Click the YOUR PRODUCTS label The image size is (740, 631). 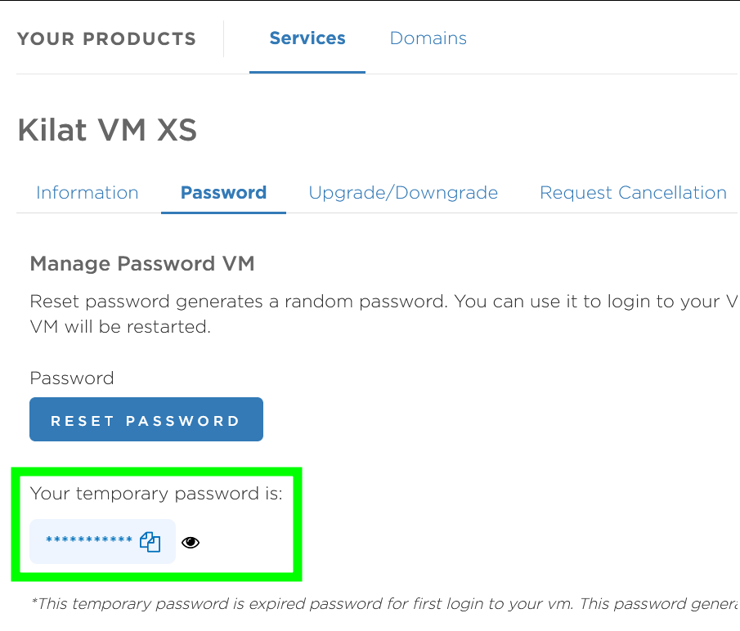tap(106, 38)
